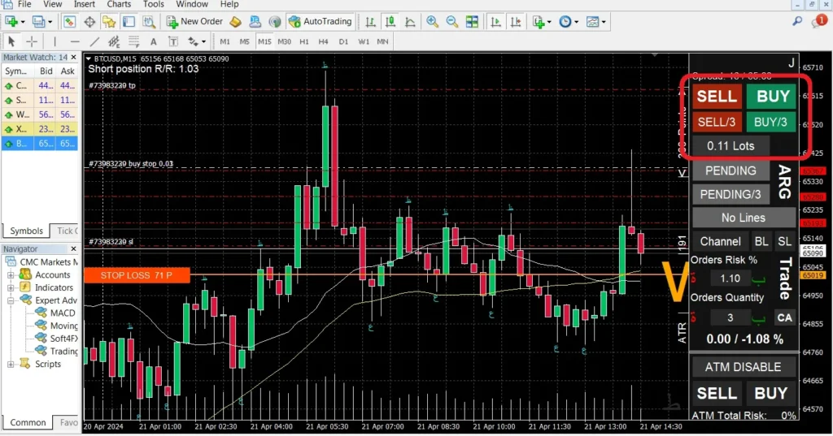Open the Periods clock dropdown
This screenshot has height=436, width=833.
[577, 22]
